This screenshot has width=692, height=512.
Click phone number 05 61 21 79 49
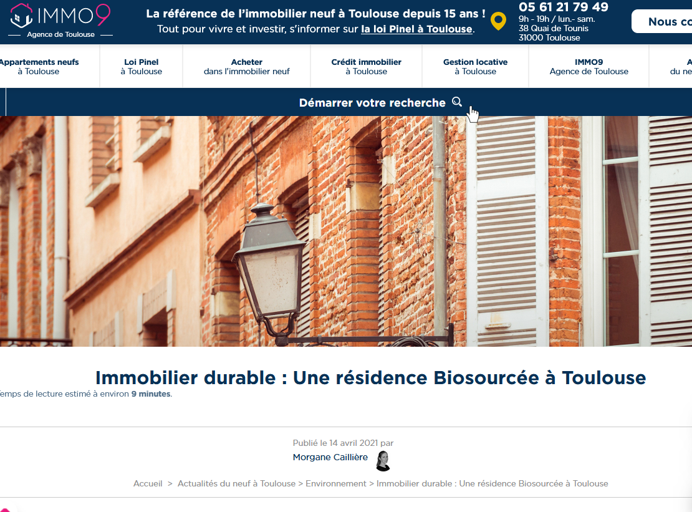[564, 7]
